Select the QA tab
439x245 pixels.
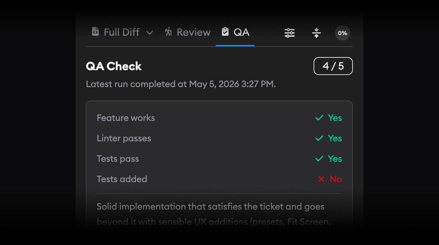click(235, 32)
